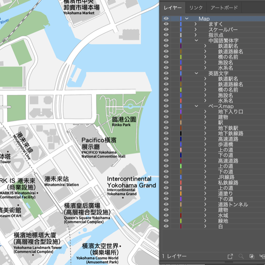The image size is (265, 265).
Task: Select the 歩道橋 sublayer name
Action: (x=226, y=144)
